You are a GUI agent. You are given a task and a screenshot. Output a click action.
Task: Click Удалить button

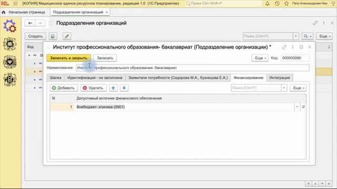click(93, 88)
